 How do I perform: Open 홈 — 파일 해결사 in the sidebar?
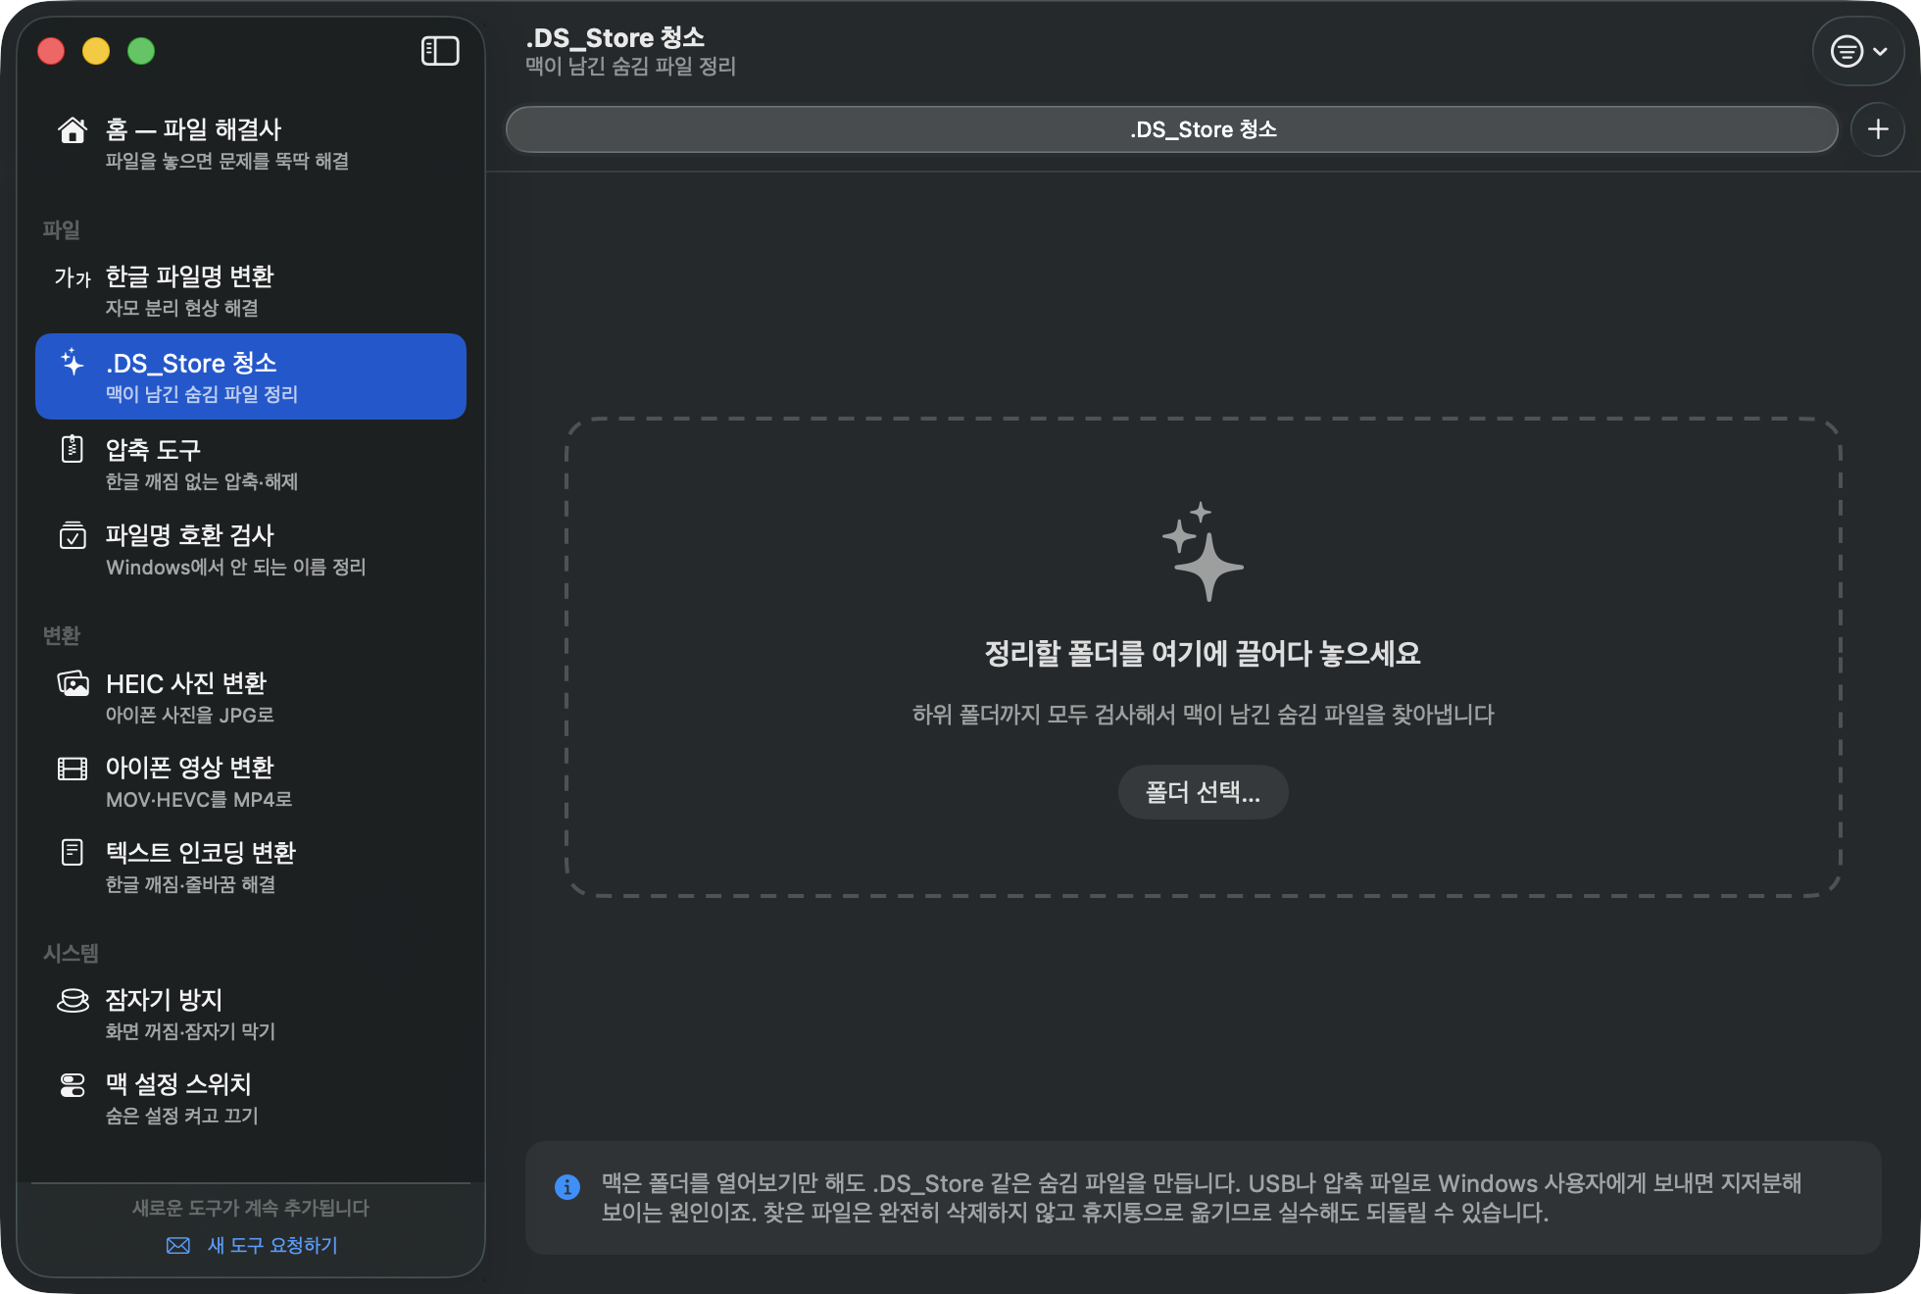(x=251, y=143)
